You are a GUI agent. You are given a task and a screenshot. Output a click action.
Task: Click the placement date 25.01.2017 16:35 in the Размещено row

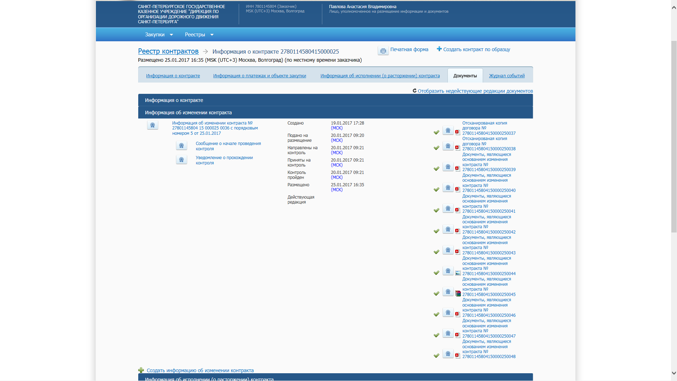coord(347,185)
